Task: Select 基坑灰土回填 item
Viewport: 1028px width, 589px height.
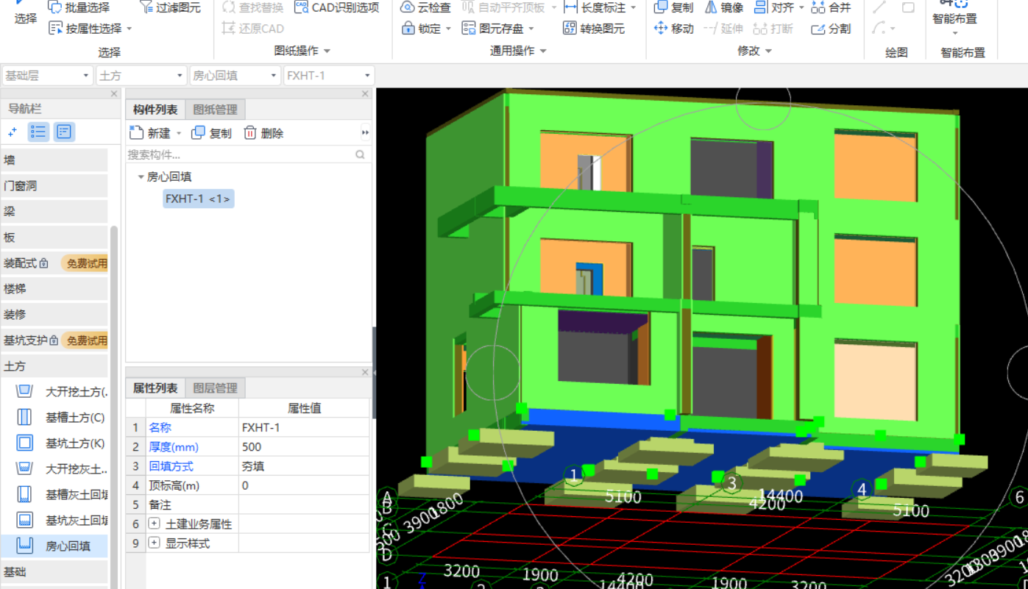Action: [62, 520]
